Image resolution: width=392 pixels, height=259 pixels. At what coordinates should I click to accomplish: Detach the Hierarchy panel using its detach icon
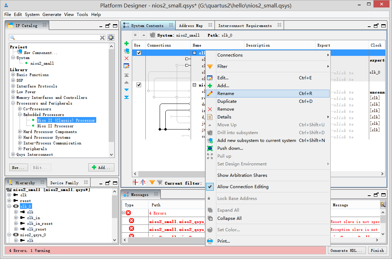[x=108, y=183]
